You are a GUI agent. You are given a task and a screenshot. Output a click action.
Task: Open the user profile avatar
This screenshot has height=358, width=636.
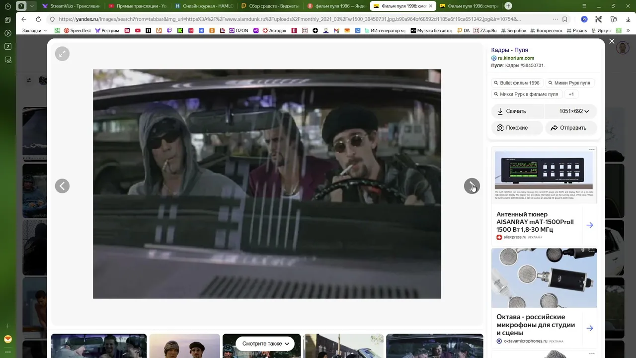click(x=623, y=48)
